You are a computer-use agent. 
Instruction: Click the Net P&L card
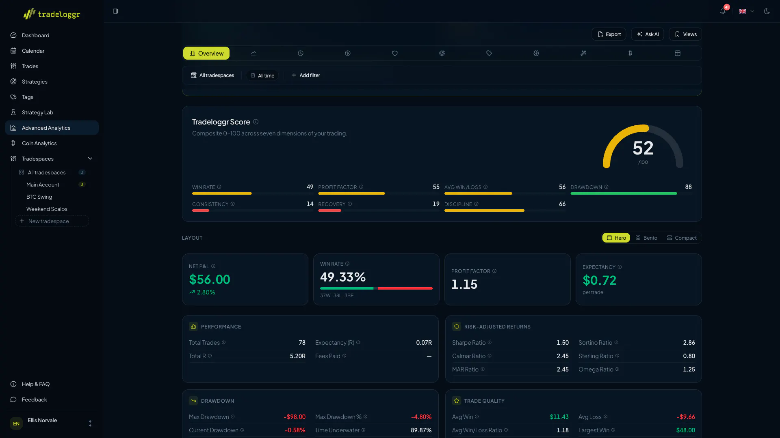pos(245,279)
